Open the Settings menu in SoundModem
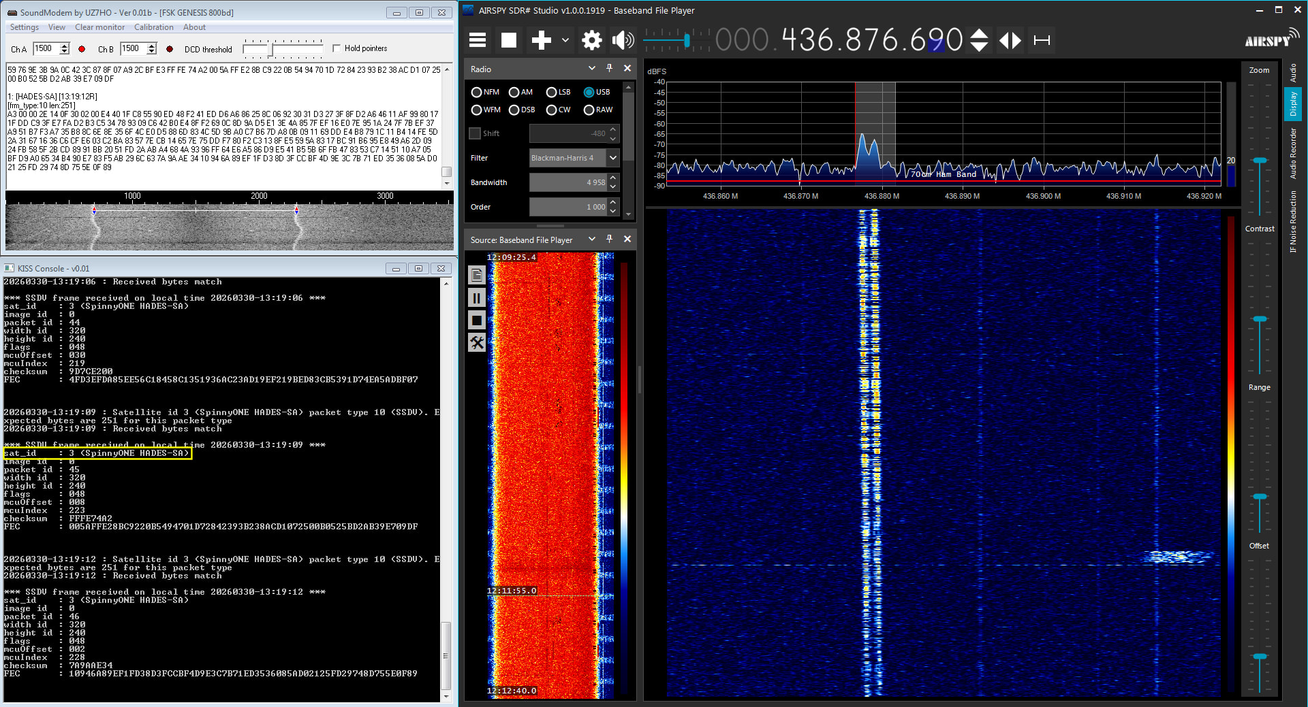The image size is (1308, 707). point(25,27)
